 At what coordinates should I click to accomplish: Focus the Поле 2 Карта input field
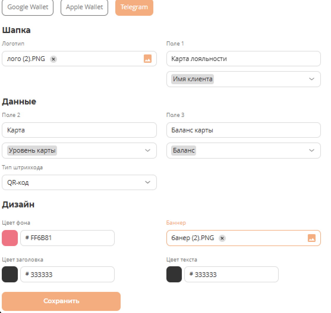(79, 130)
